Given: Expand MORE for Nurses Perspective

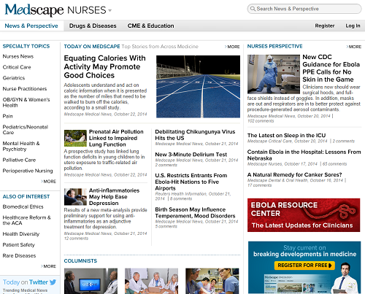Looking at the screenshot, I should 354,47.
